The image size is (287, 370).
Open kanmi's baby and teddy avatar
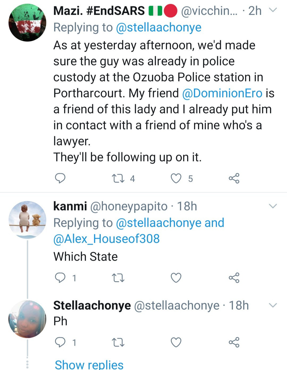27,220
